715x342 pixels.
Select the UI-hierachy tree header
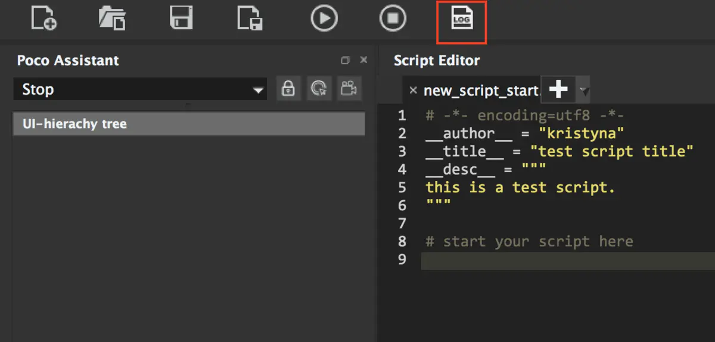(x=189, y=124)
